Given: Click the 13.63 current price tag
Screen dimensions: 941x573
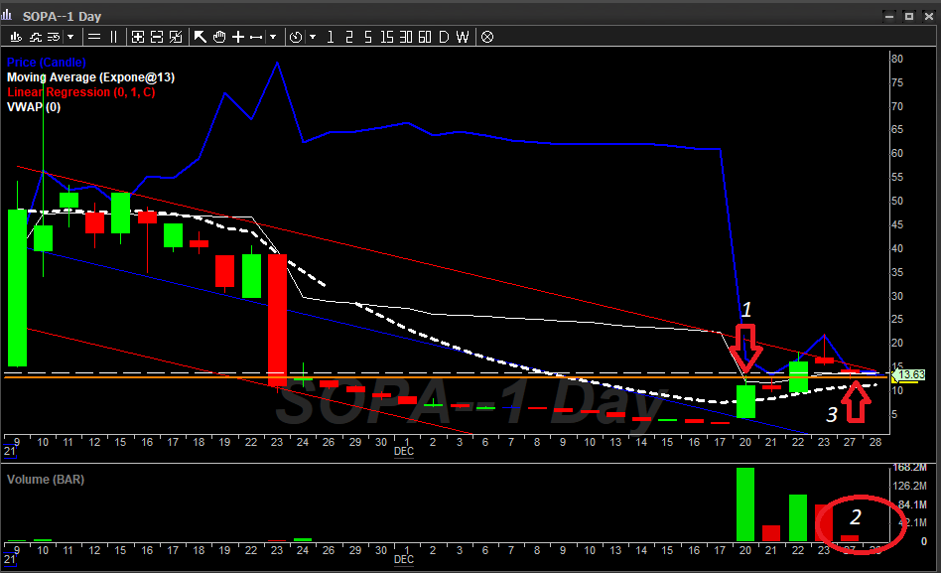Looking at the screenshot, I should pyautogui.click(x=909, y=374).
